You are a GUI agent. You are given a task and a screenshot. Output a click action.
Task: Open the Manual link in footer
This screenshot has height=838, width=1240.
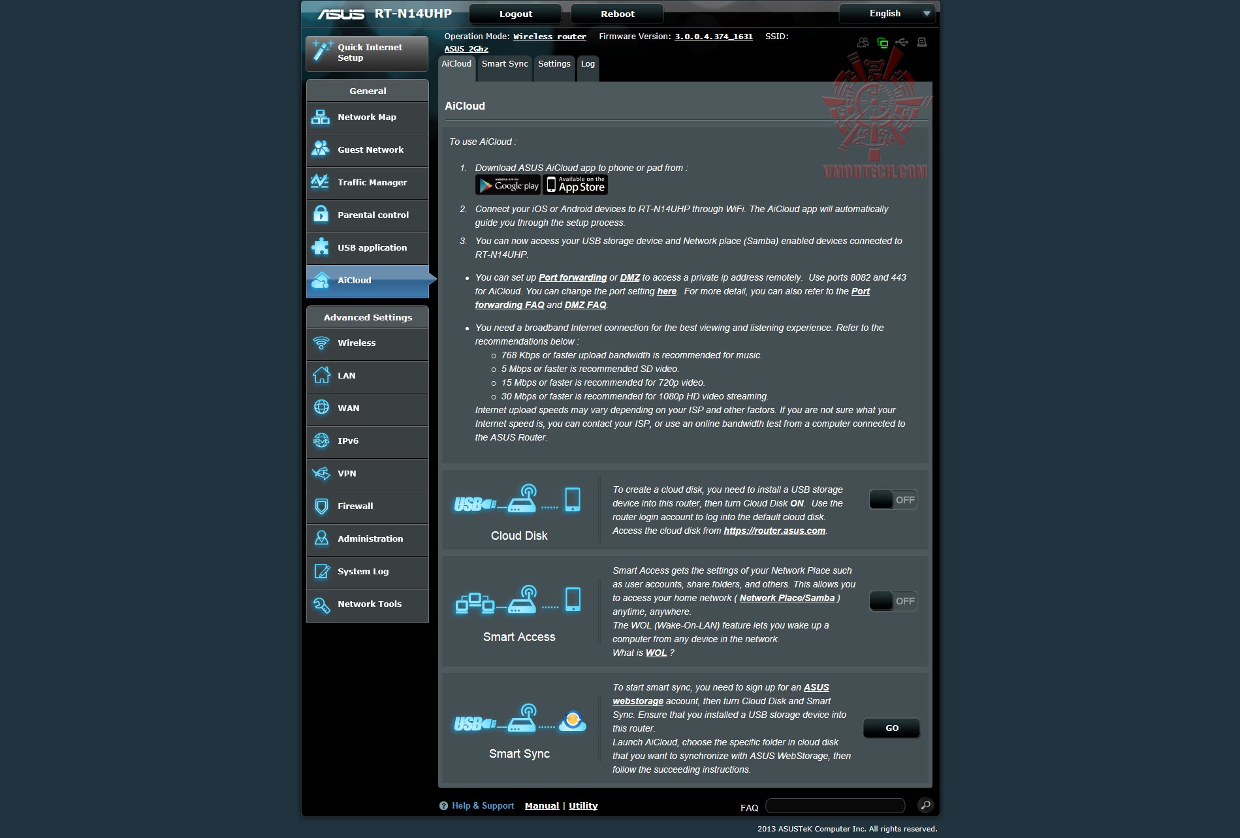click(x=542, y=806)
